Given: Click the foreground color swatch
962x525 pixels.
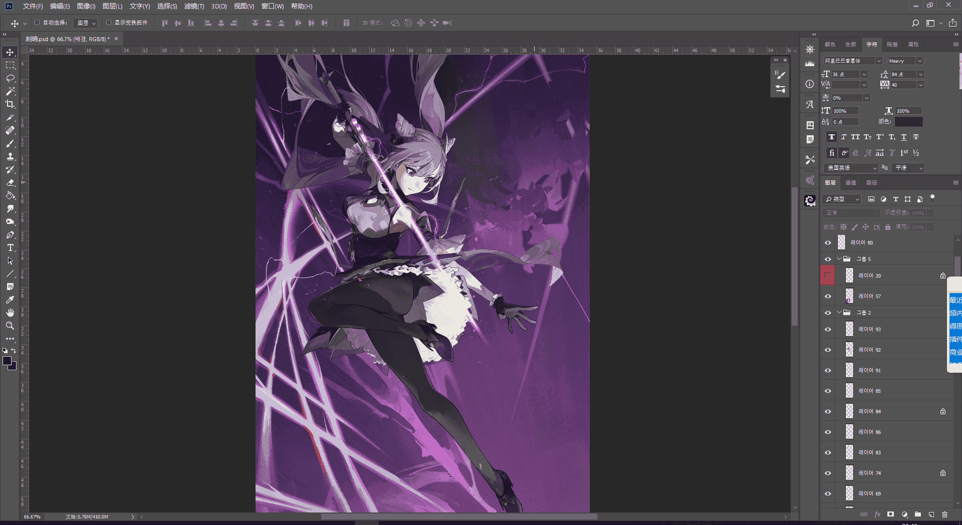Looking at the screenshot, I should point(7,361).
